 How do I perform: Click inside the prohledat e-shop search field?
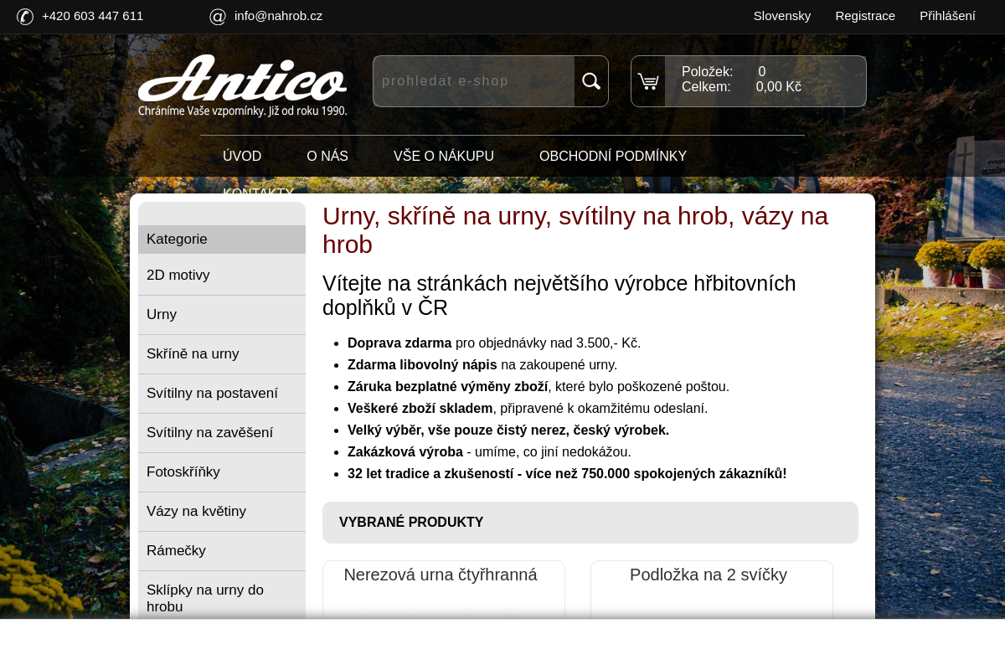coord(473,81)
